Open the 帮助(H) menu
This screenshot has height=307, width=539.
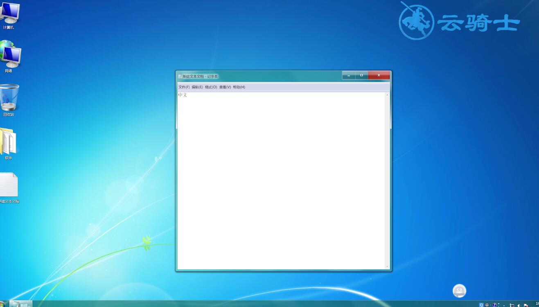(x=239, y=87)
